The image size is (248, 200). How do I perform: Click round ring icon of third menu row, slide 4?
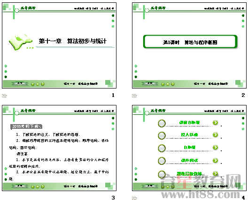tap(162, 148)
